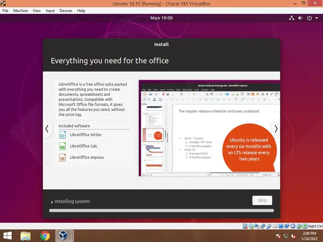Open the Machine menu
This screenshot has width=323, height=242.
pyautogui.click(x=21, y=11)
